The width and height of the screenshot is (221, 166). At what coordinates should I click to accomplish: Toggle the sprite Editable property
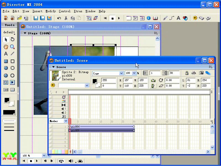pyautogui.click(x=194, y=73)
